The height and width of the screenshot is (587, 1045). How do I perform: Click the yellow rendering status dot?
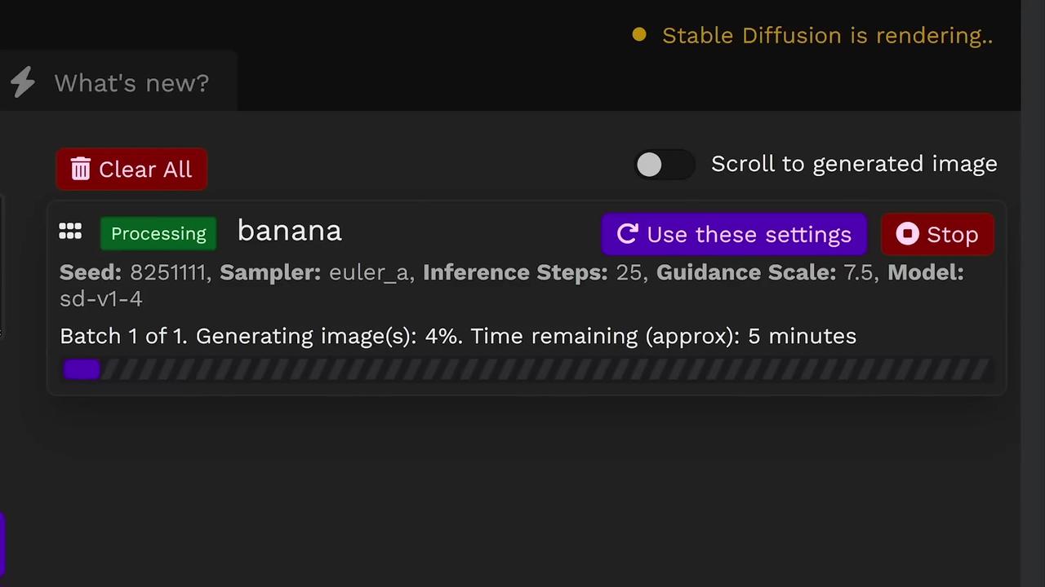tap(639, 34)
